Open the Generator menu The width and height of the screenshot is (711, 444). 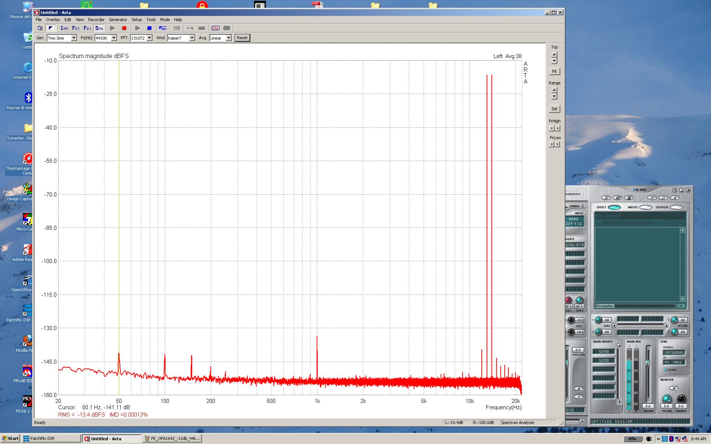coord(118,20)
